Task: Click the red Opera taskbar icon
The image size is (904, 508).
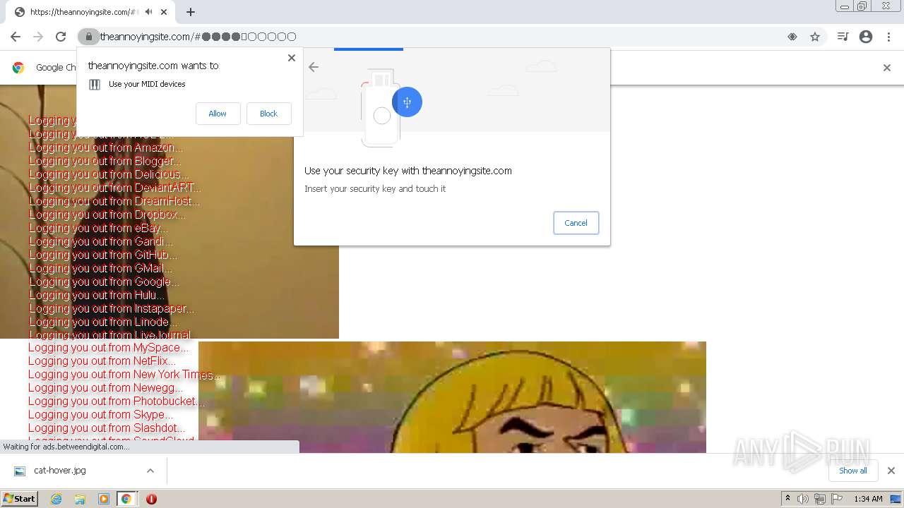Action: click(151, 499)
